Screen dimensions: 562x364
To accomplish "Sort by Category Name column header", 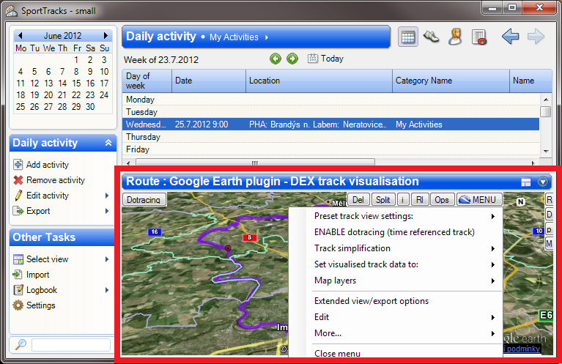I will tap(451, 81).
